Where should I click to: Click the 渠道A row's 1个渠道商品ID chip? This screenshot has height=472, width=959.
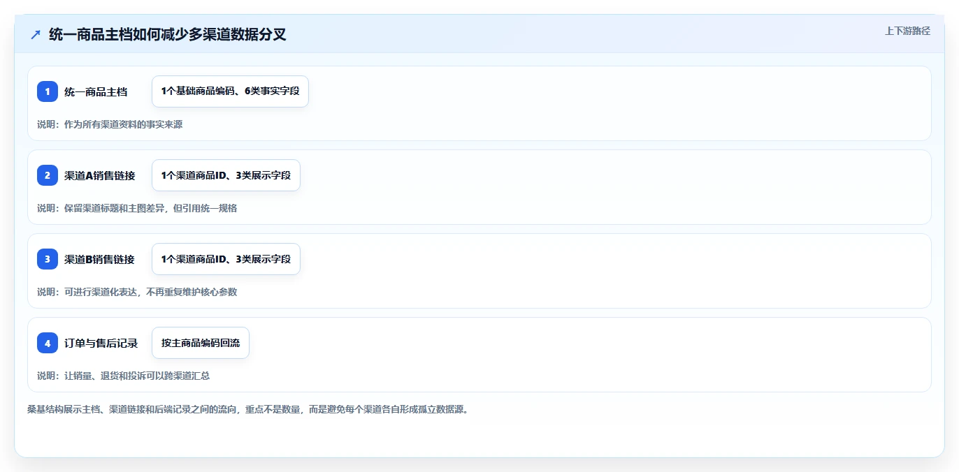click(226, 175)
